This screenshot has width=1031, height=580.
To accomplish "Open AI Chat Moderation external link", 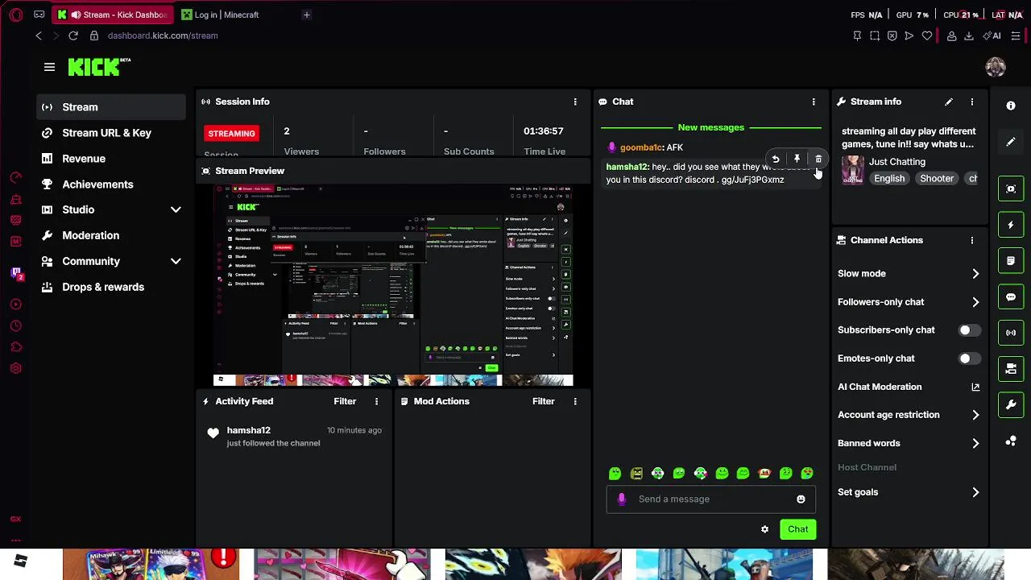I will click(975, 387).
